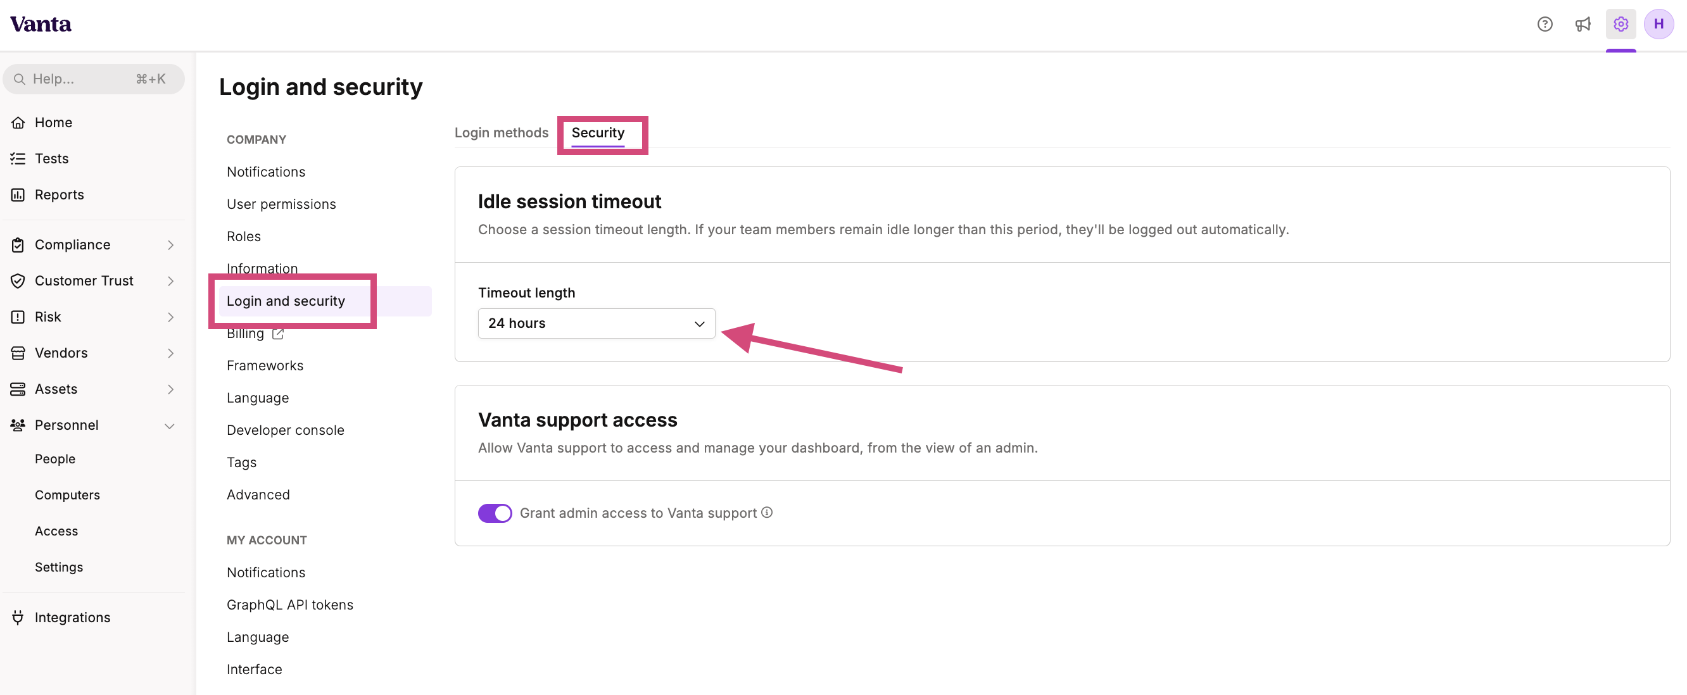Click the settings gear icon

click(x=1621, y=24)
